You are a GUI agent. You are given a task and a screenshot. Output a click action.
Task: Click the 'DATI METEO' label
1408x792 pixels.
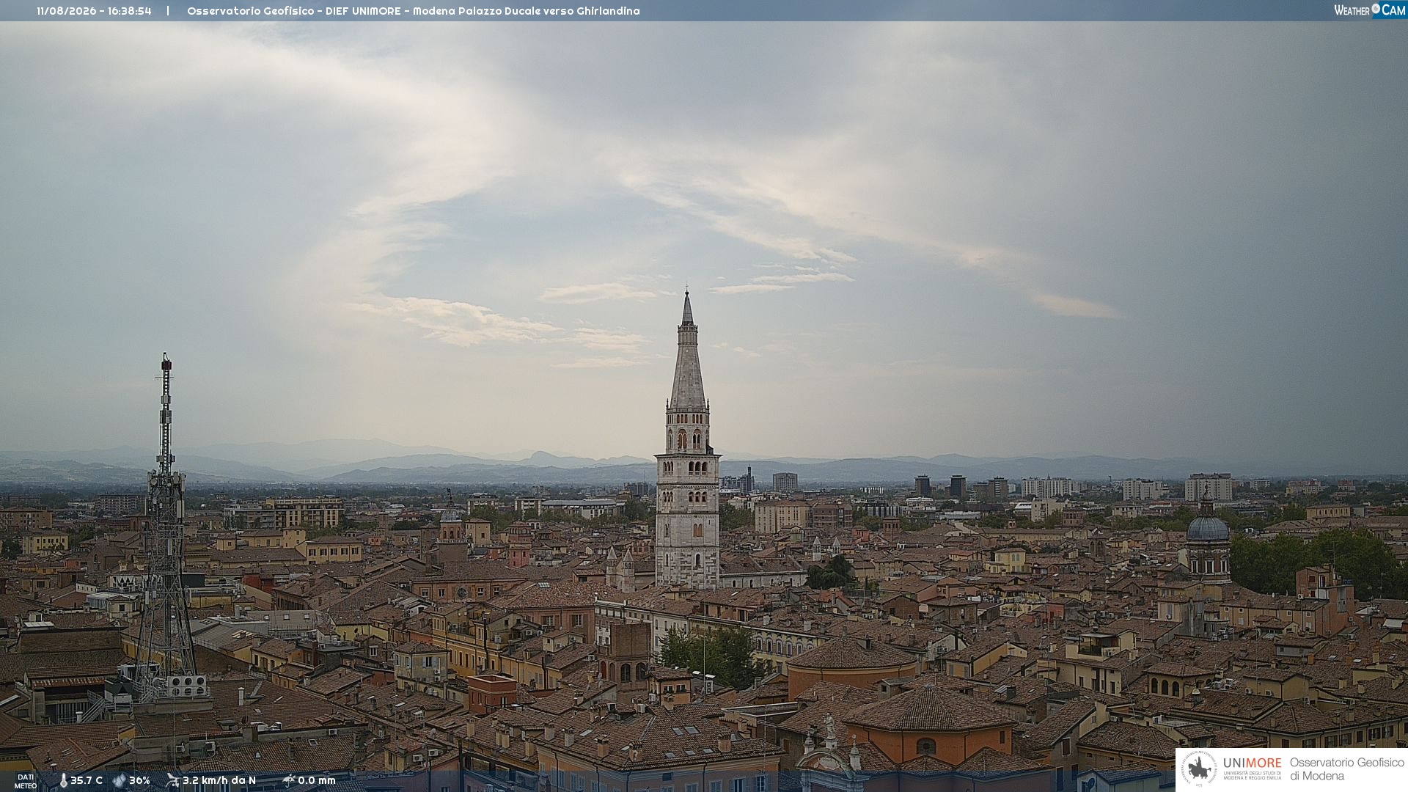tap(26, 781)
